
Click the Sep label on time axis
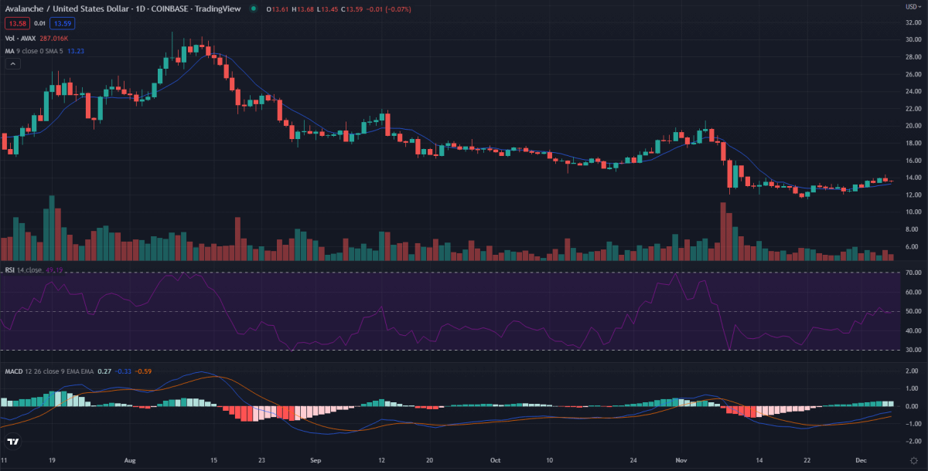click(316, 459)
